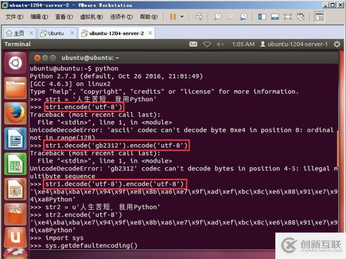The image size is (346, 259).
Task: Close the Ubuntu tab
Action: [72, 33]
